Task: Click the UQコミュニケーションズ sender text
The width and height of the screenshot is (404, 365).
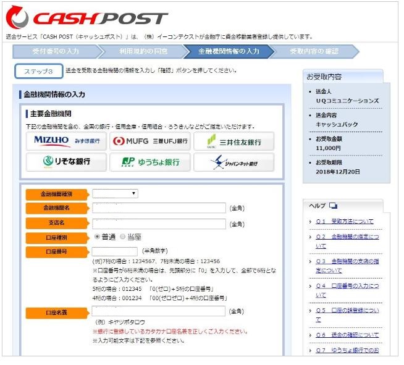Action: (347, 101)
